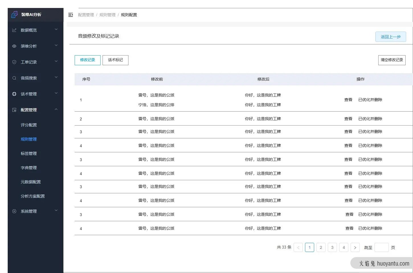Collapse the 配置管理 menu chevron
Image resolution: width=413 pixels, height=273 pixels.
56,109
